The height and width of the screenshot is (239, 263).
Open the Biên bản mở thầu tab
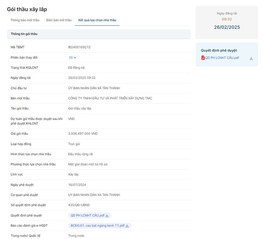click(x=59, y=20)
